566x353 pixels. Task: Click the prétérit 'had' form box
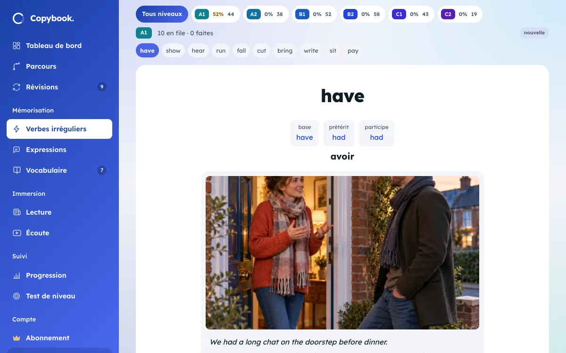coord(339,133)
